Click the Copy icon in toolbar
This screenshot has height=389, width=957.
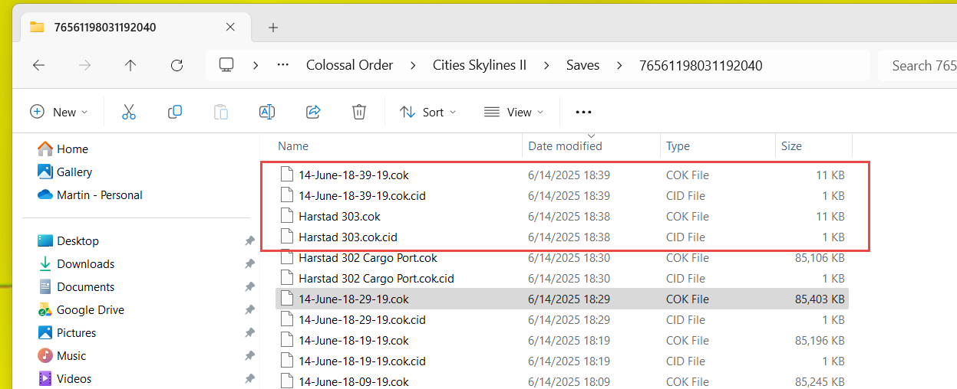point(175,112)
